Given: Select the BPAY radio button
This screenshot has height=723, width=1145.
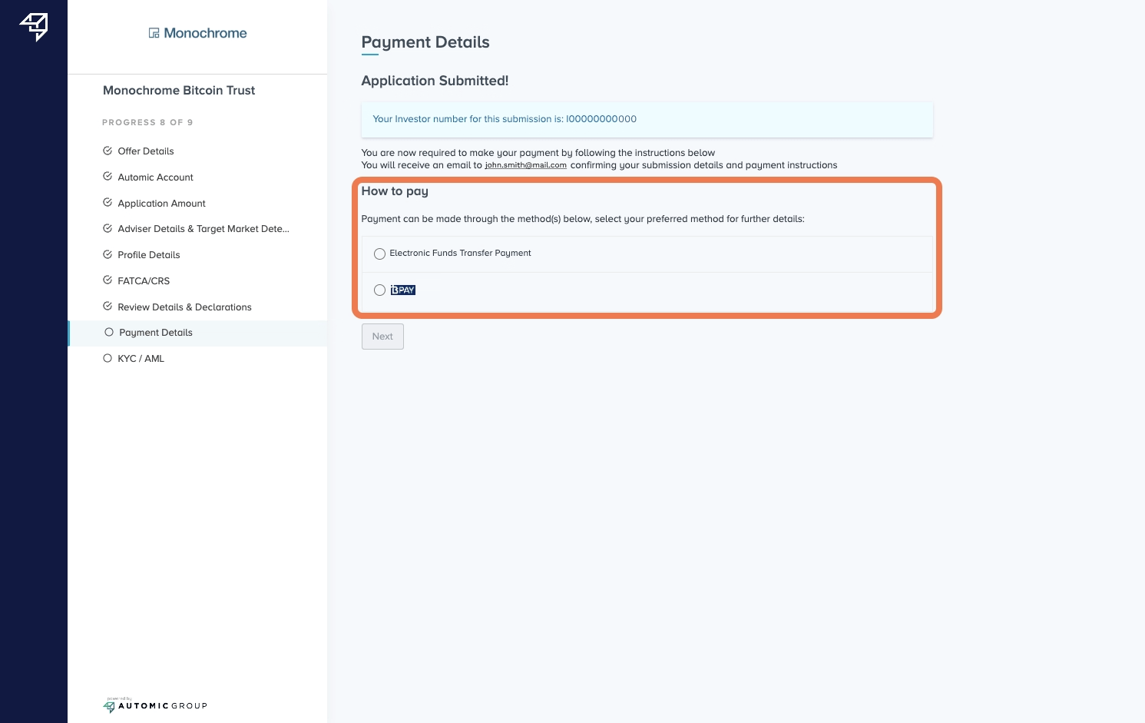Looking at the screenshot, I should point(379,290).
